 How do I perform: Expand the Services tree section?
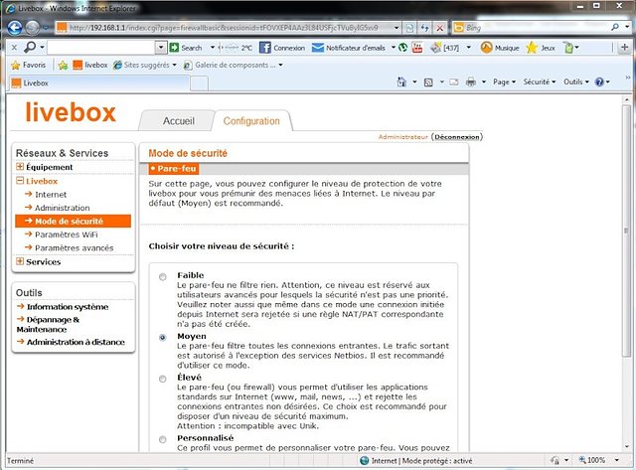click(20, 261)
